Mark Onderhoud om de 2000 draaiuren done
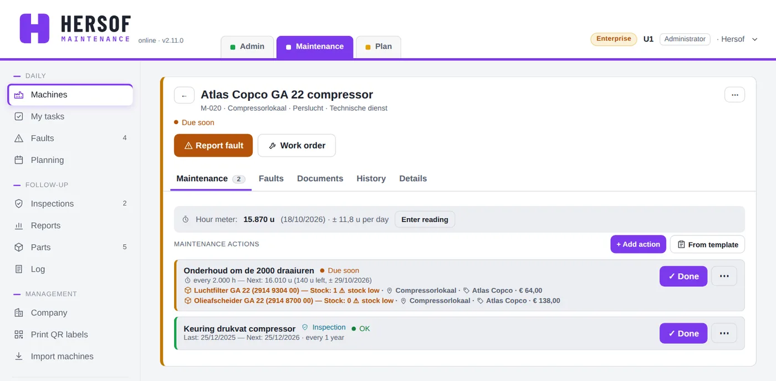 point(683,276)
